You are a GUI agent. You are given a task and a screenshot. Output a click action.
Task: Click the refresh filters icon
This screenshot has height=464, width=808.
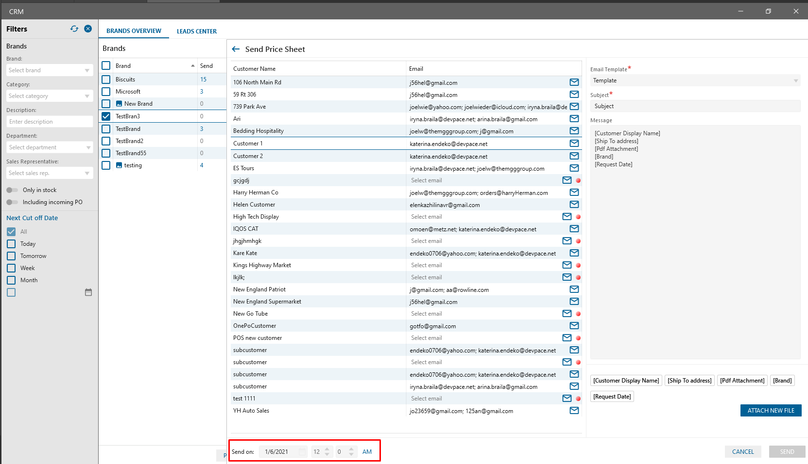(x=74, y=29)
